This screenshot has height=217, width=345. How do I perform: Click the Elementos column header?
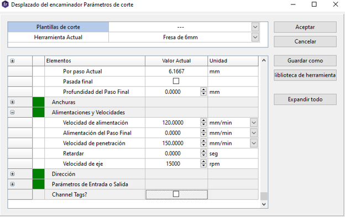[x=95, y=61]
